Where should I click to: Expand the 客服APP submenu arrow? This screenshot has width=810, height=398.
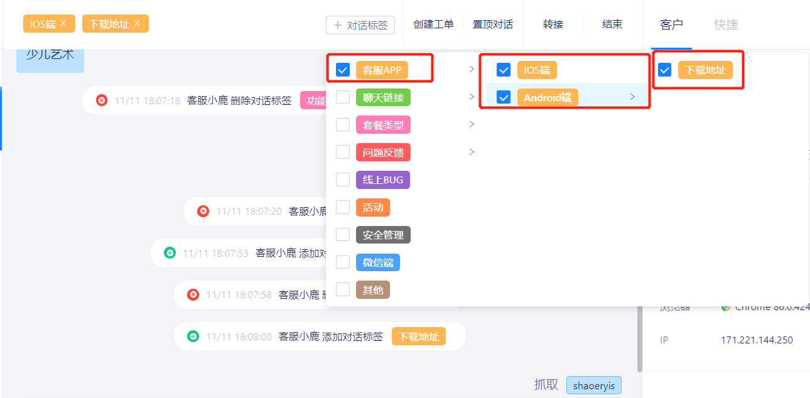pyautogui.click(x=472, y=70)
